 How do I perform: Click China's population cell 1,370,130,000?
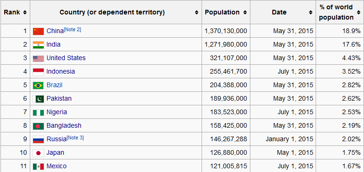pos(226,31)
